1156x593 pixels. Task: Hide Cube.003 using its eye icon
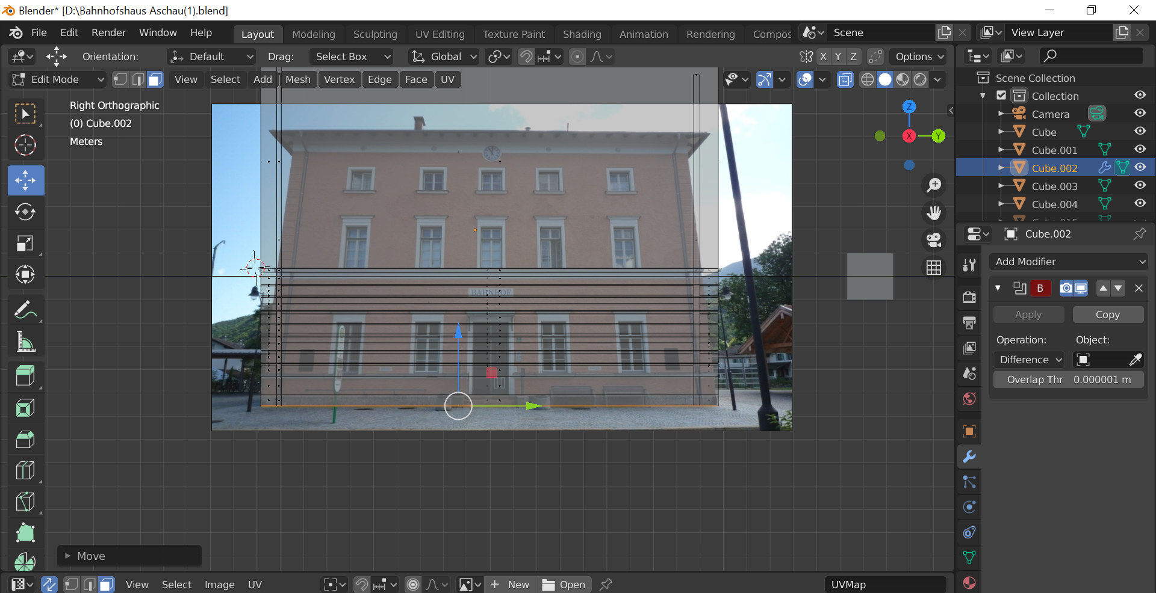click(1140, 185)
